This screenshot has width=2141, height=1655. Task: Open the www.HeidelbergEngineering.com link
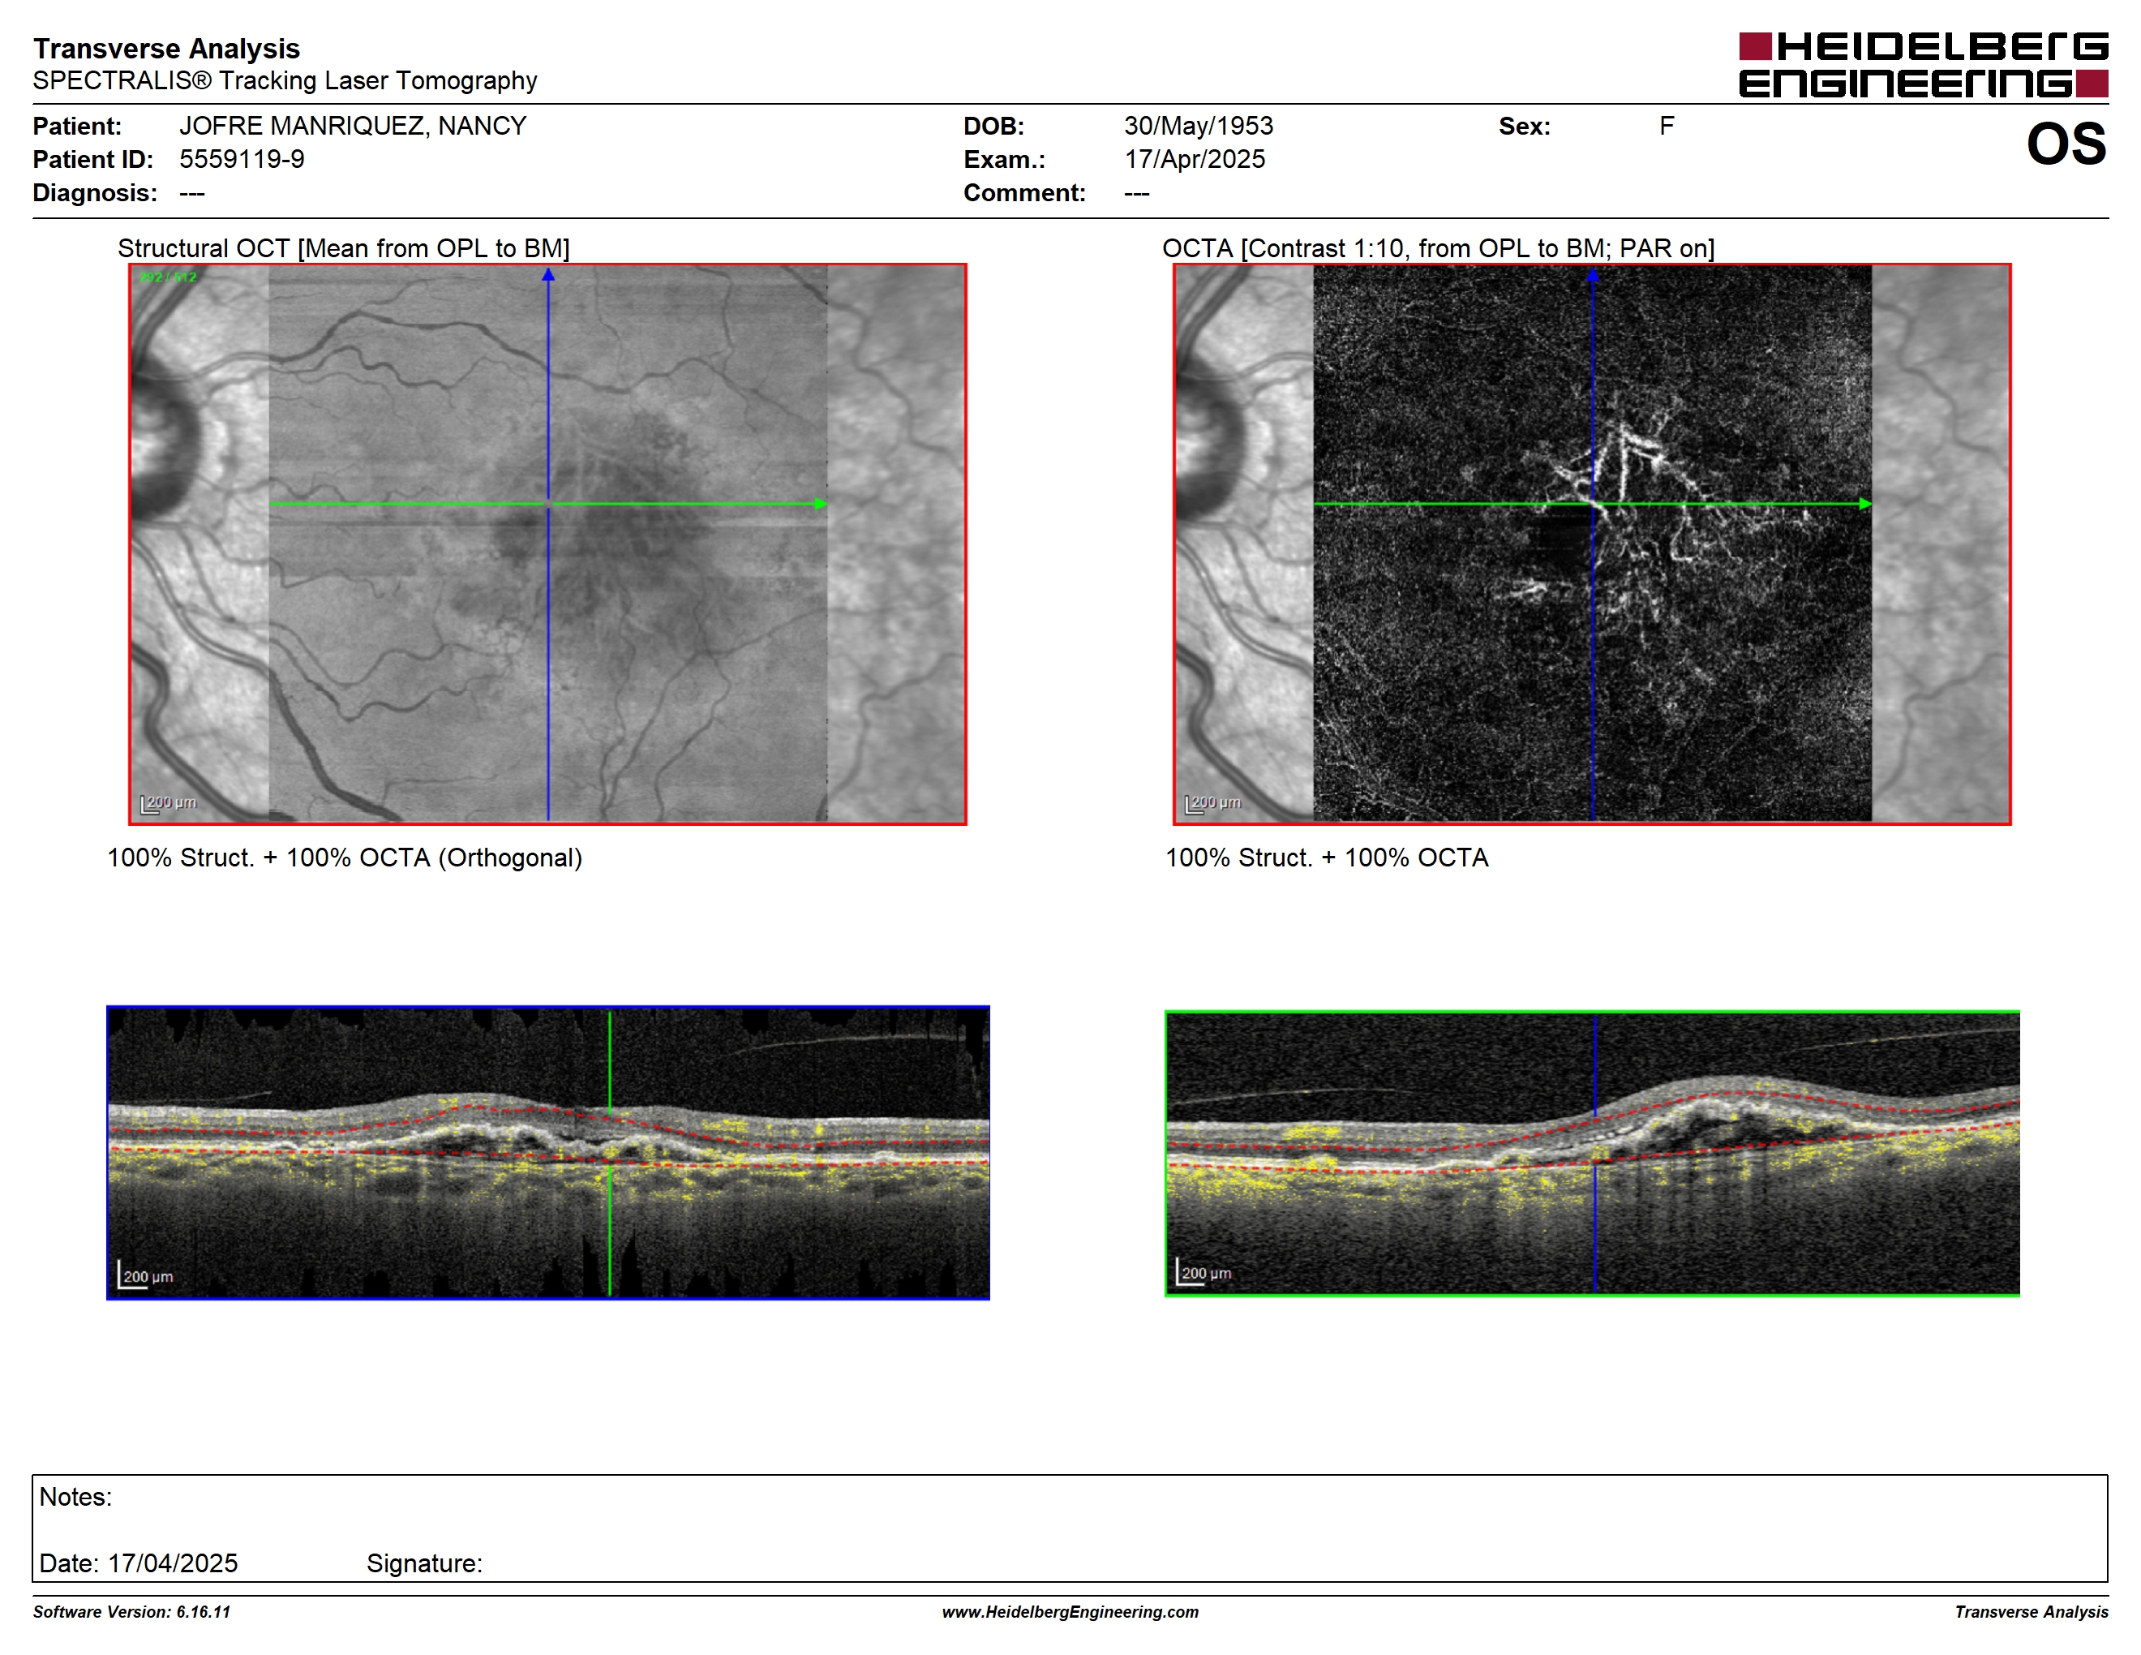click(x=1070, y=1612)
